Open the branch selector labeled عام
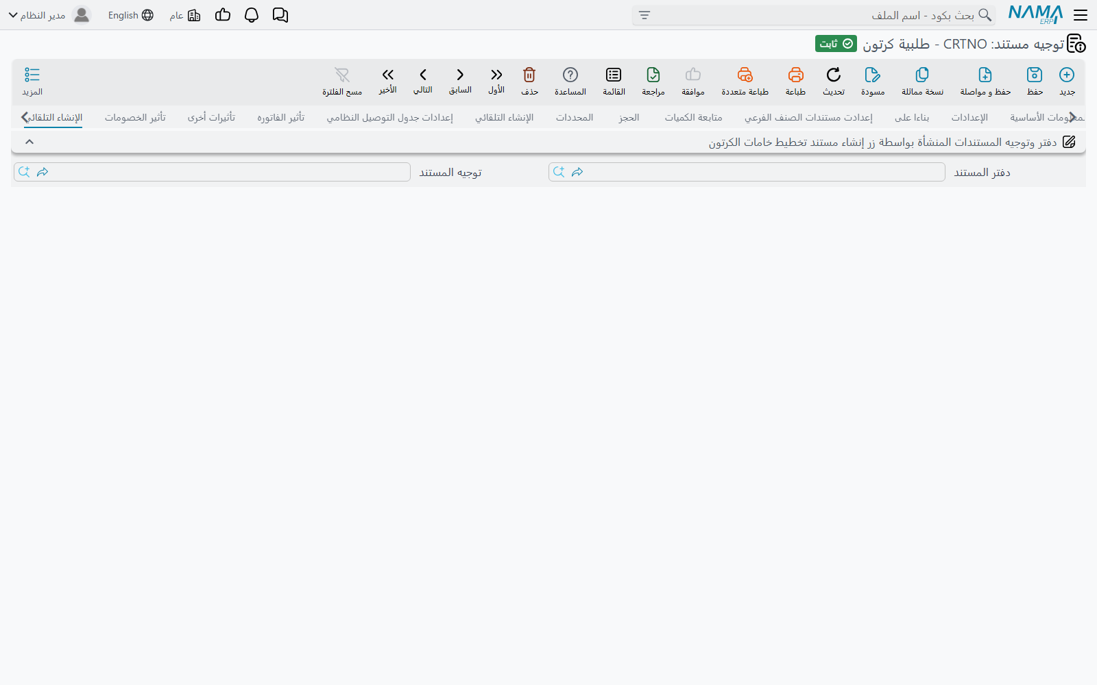The width and height of the screenshot is (1097, 685). 185,15
